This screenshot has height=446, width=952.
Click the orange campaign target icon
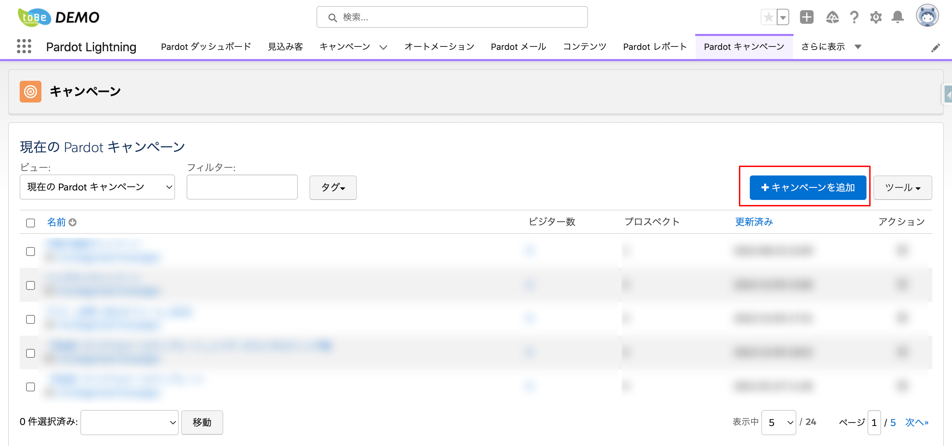[x=30, y=91]
